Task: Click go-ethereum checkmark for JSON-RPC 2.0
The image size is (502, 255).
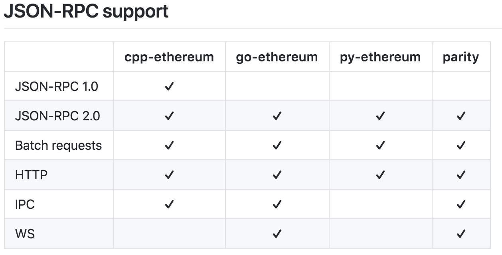Action: click(x=277, y=116)
